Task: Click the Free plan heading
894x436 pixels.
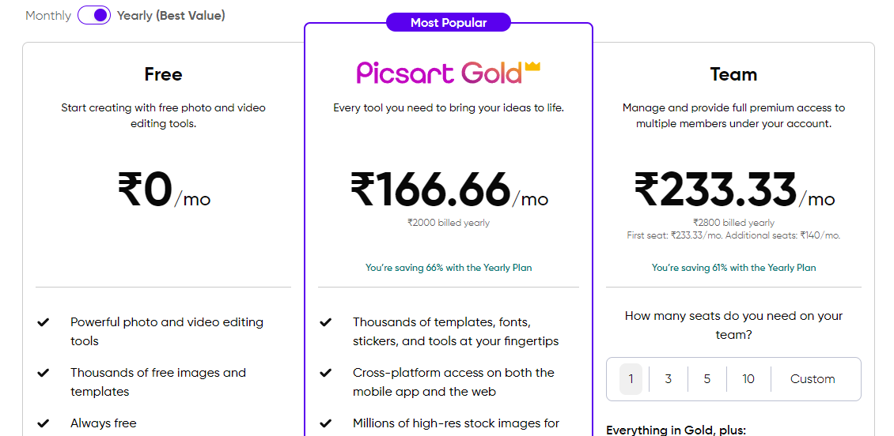Action: pos(163,74)
